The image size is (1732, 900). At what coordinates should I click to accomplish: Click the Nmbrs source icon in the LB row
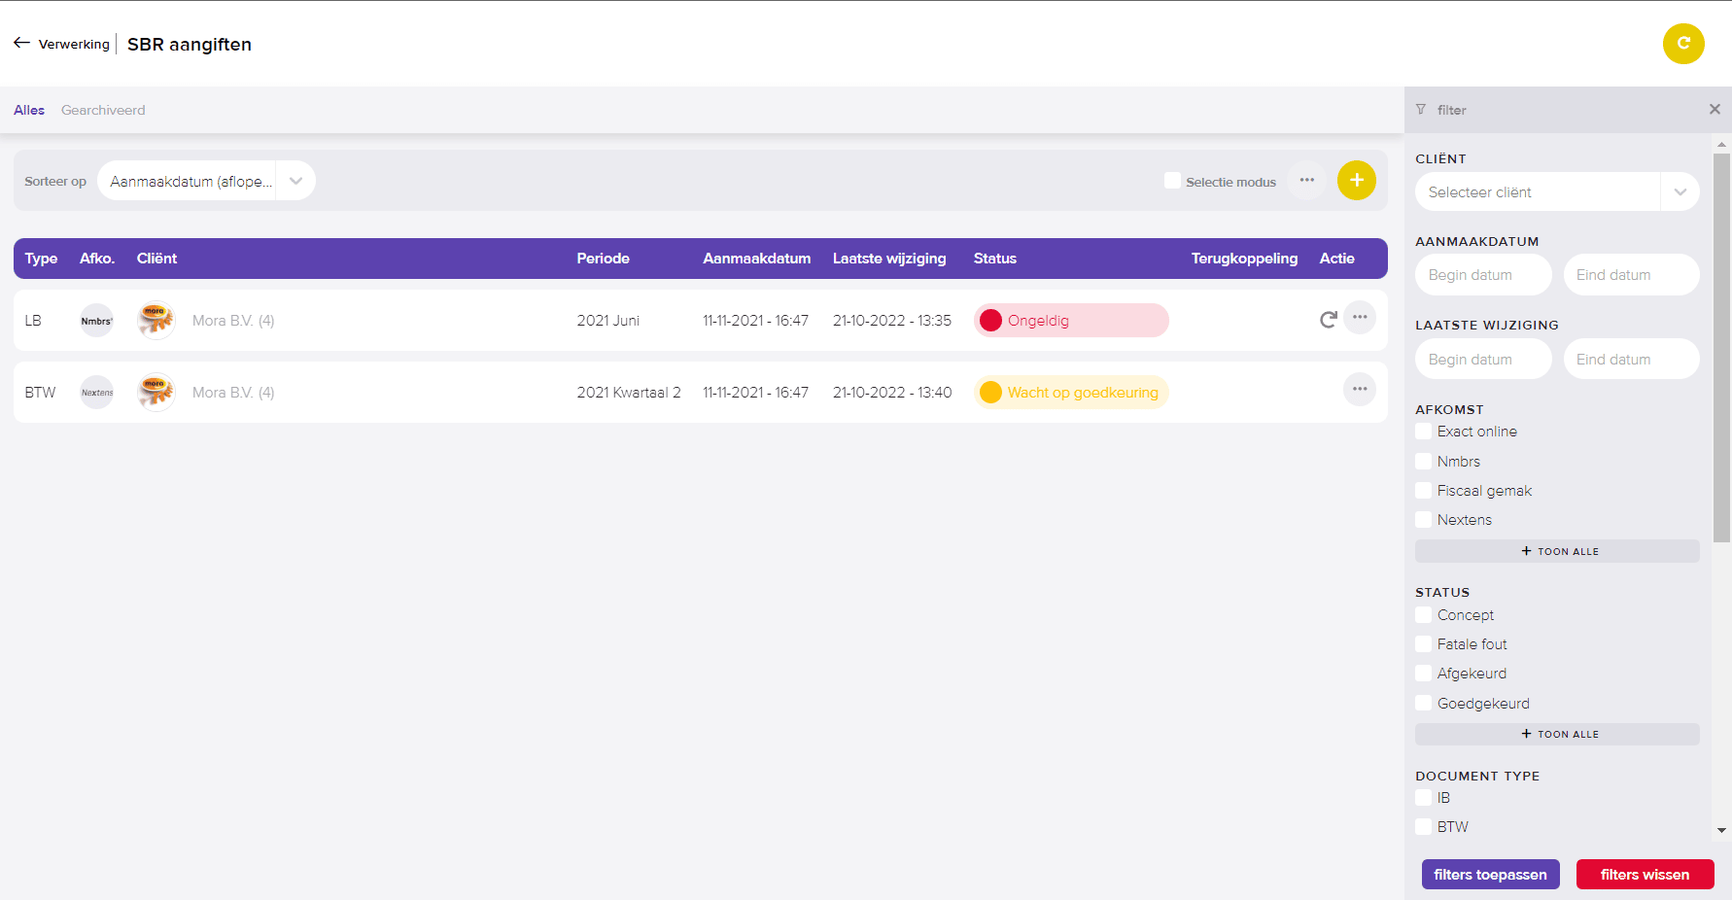[96, 321]
